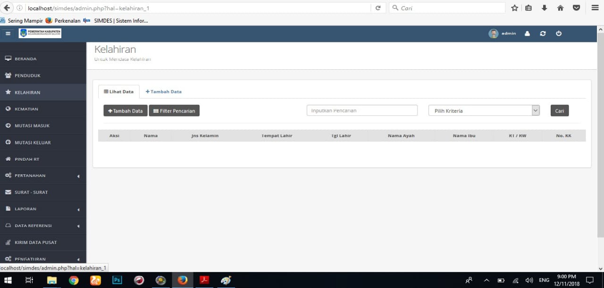Click the refresh icon in the app header
604x288 pixels.
(543, 33)
